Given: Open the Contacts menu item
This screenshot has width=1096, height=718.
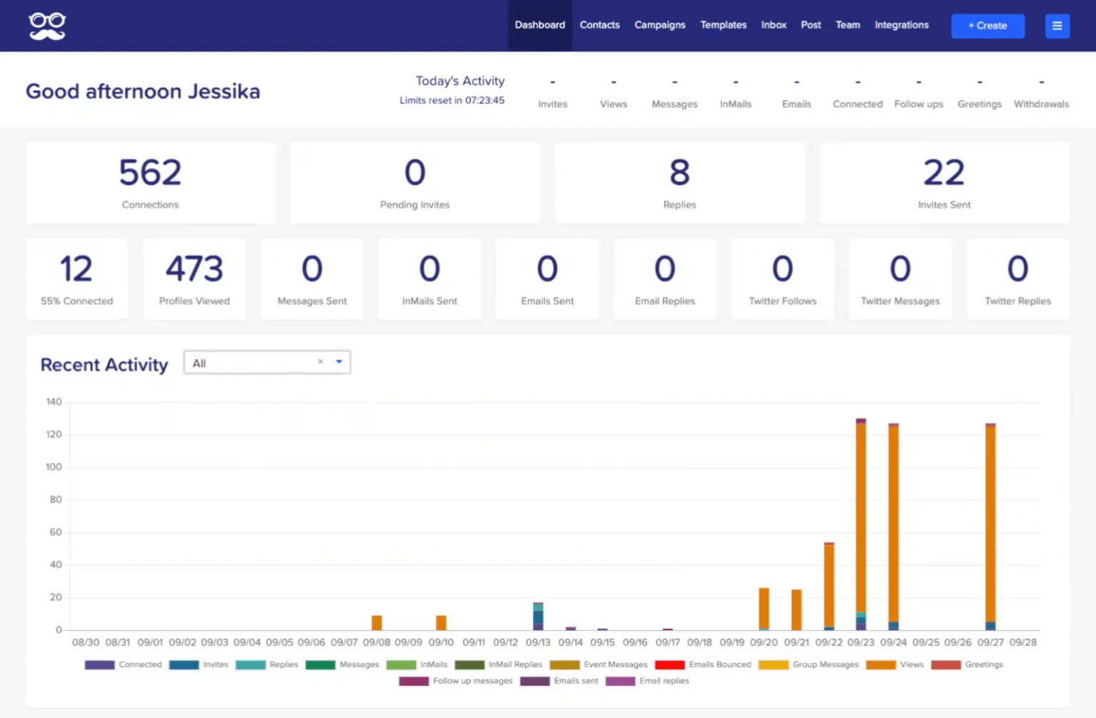Looking at the screenshot, I should [x=599, y=25].
